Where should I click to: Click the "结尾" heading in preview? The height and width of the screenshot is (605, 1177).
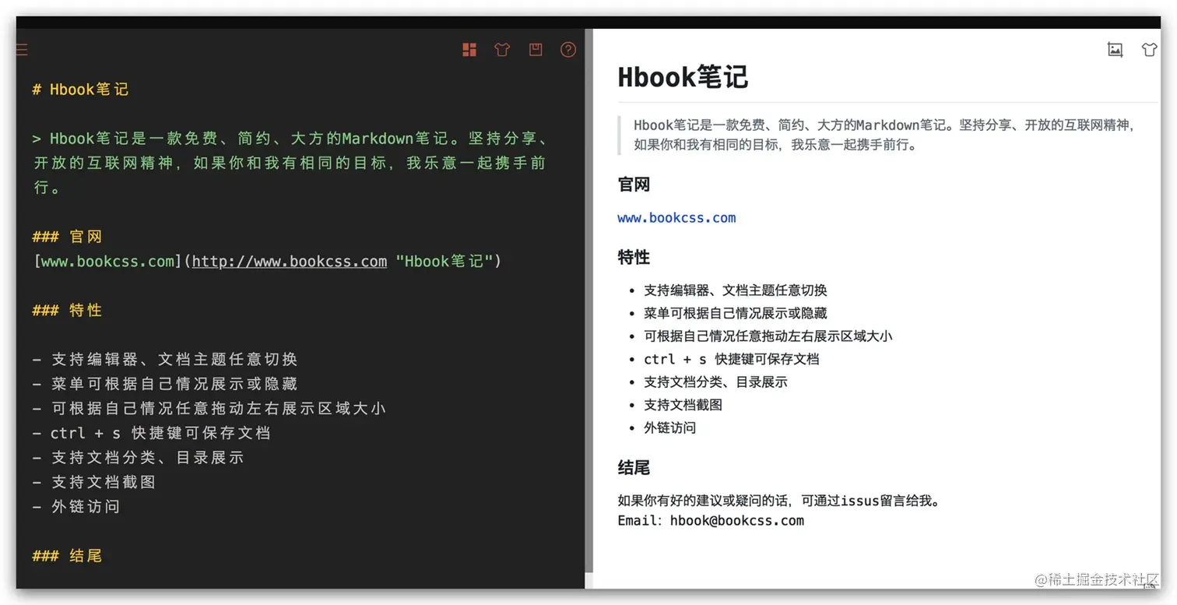click(x=634, y=469)
